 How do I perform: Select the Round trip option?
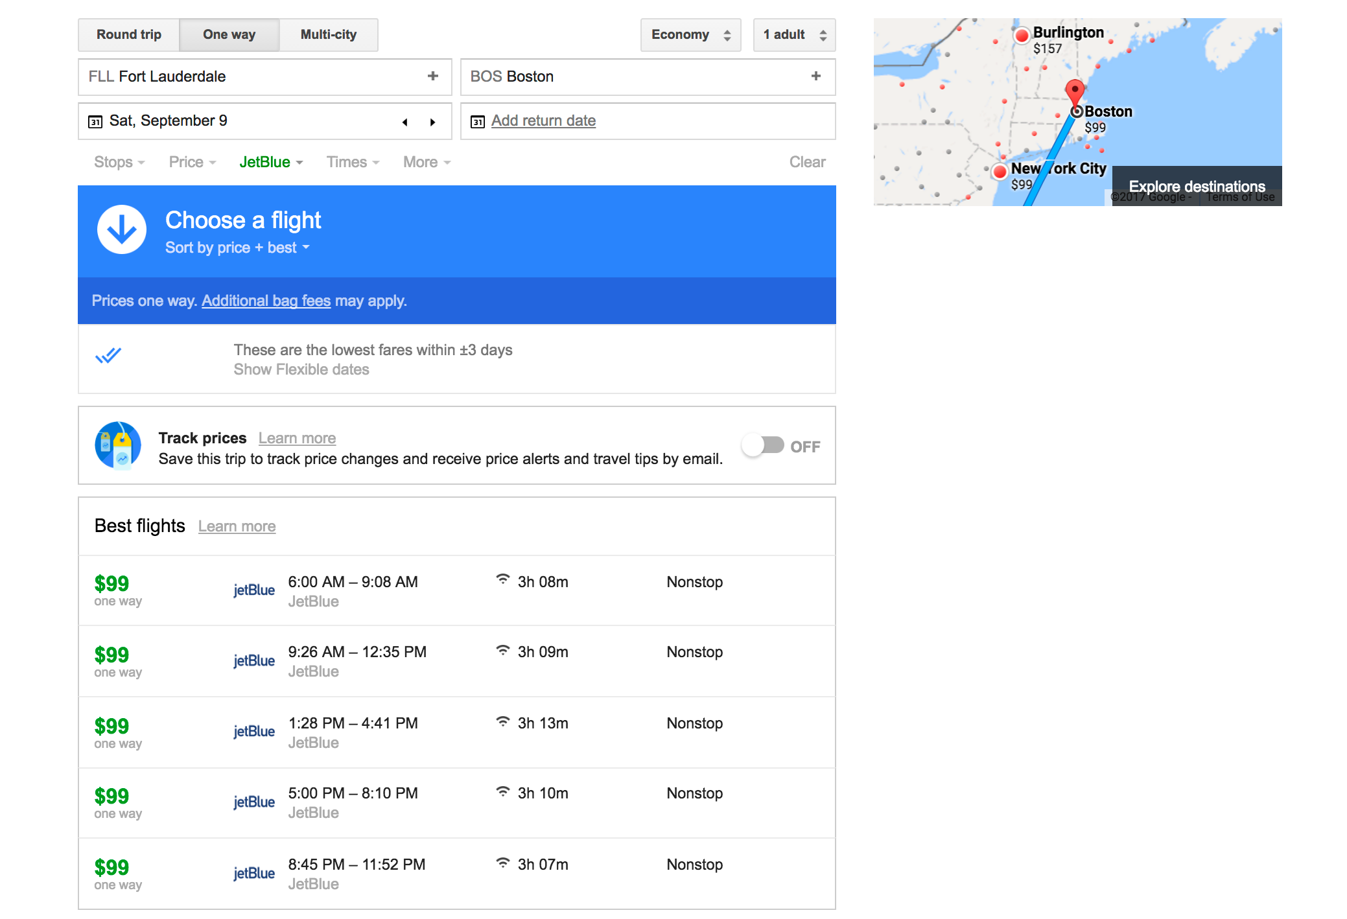point(129,34)
